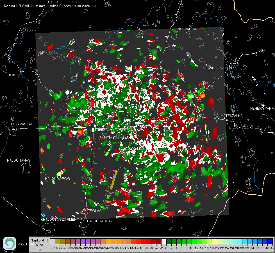Click the NYÍRBÁTOR city label
The image size is (275, 253).
[205, 163]
